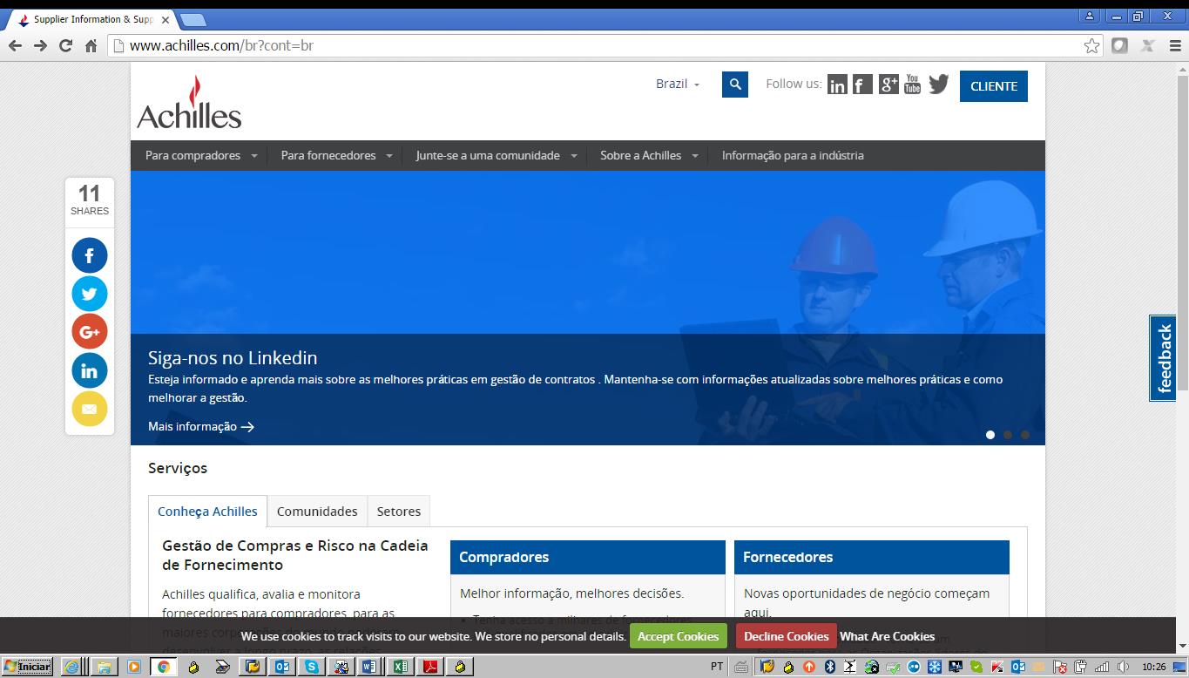Open the Chrome hamburger menu
The image size is (1189, 678).
pos(1175,45)
